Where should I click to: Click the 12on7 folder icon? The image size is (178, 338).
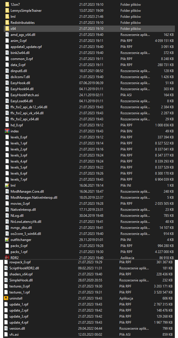click(x=7, y=5)
